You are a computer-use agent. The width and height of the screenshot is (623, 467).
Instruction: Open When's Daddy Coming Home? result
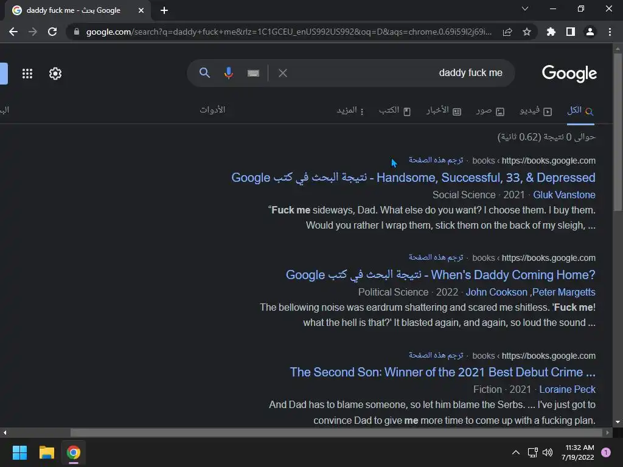(x=440, y=275)
